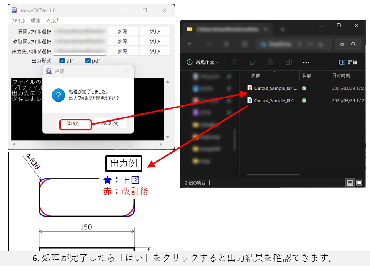This screenshot has width=370, height=277.
Task: Open the three-dots more options menu
Action: (x=306, y=62)
